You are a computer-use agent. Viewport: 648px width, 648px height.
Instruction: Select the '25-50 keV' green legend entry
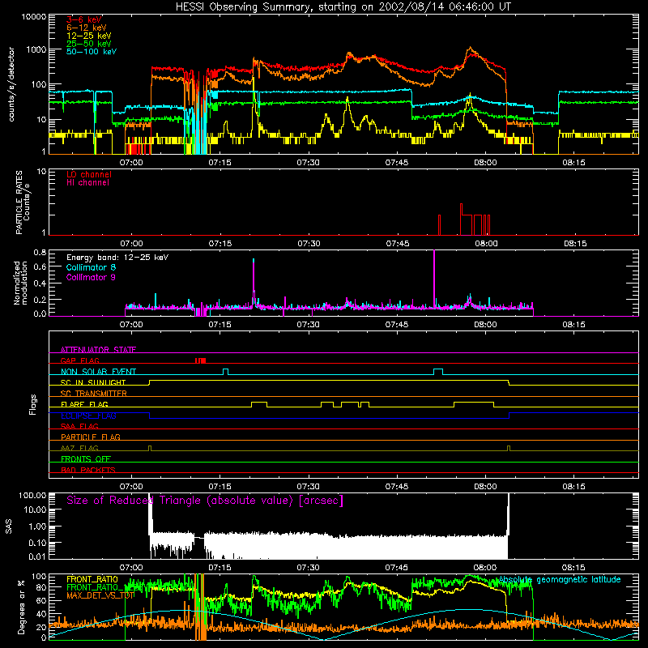tap(89, 44)
